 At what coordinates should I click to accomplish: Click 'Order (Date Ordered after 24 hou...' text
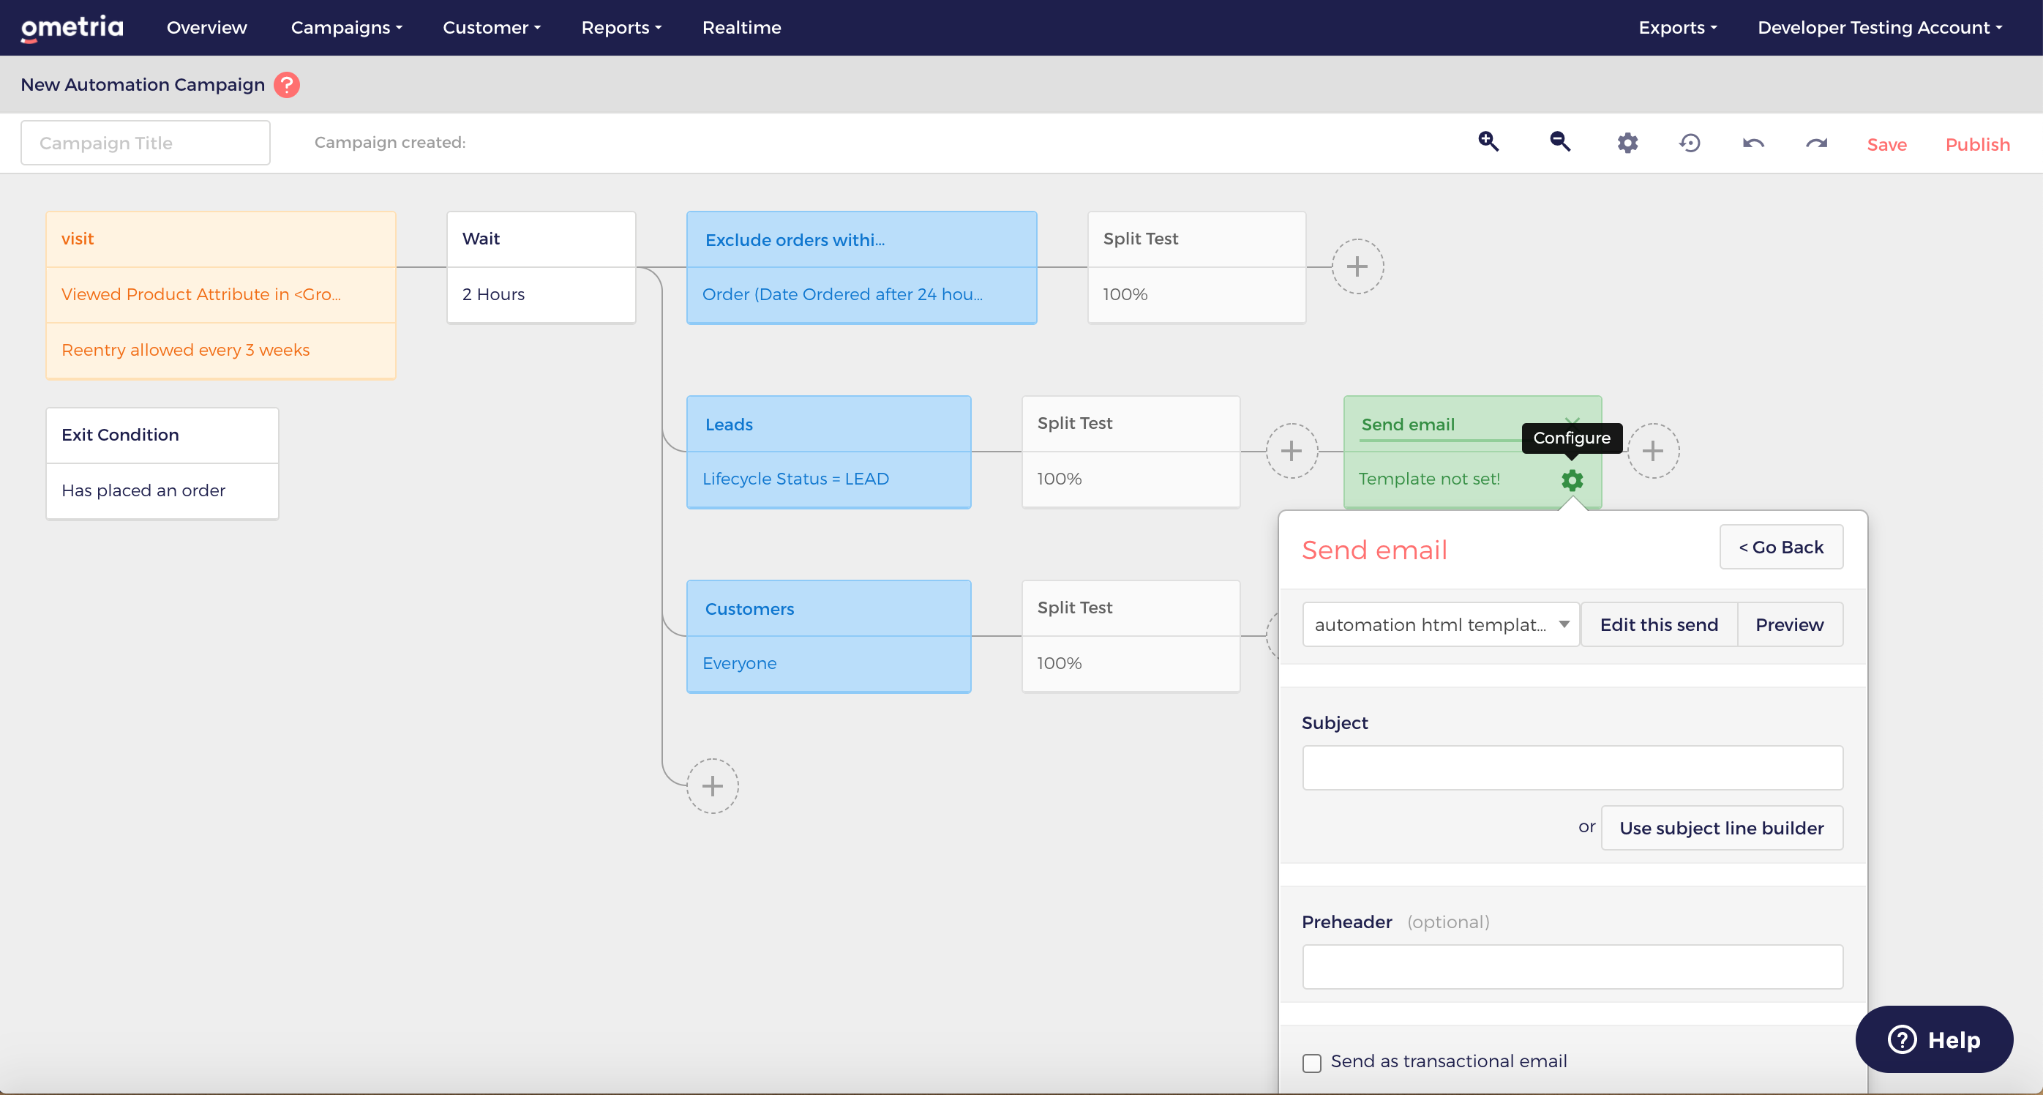(x=842, y=294)
